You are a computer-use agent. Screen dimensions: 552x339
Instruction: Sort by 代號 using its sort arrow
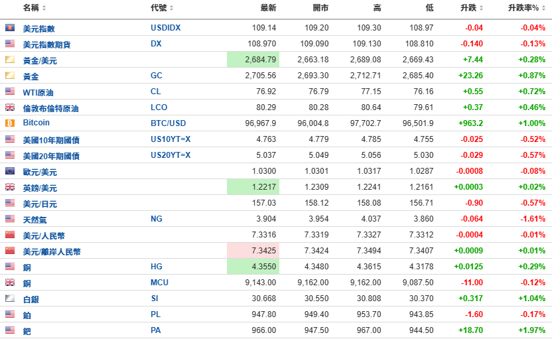(x=171, y=9)
